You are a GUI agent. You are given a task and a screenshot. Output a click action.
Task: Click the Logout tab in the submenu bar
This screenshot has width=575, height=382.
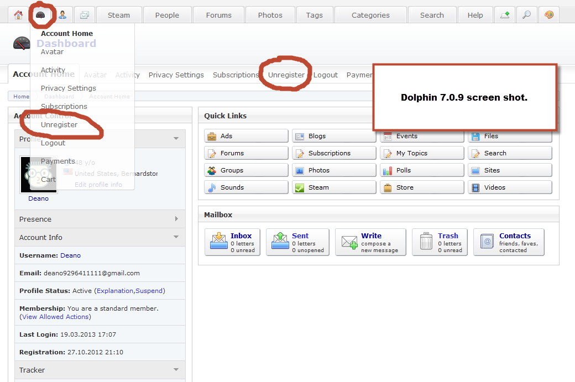(326, 75)
